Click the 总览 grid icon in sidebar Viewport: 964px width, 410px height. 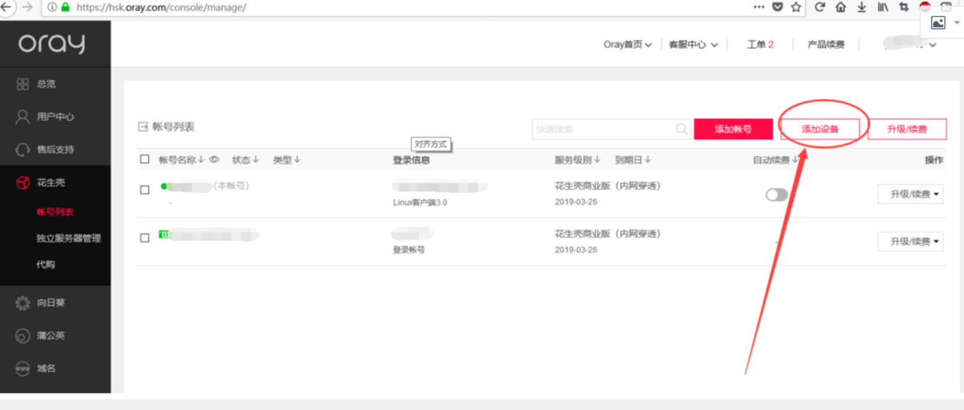pos(23,84)
